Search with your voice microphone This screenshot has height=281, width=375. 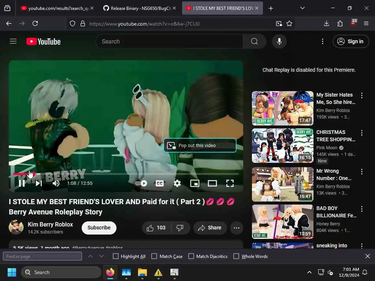[x=279, y=41]
